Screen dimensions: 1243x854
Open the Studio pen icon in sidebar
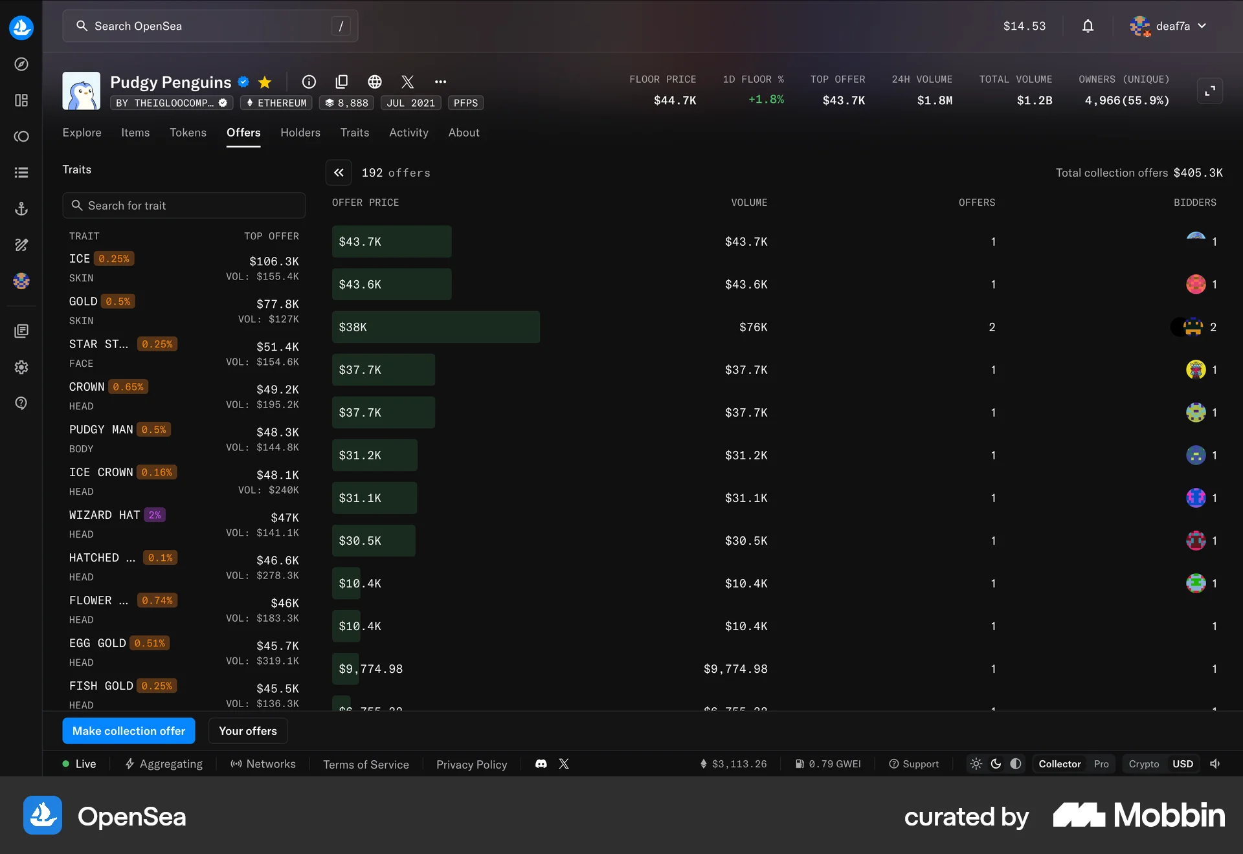coord(21,245)
